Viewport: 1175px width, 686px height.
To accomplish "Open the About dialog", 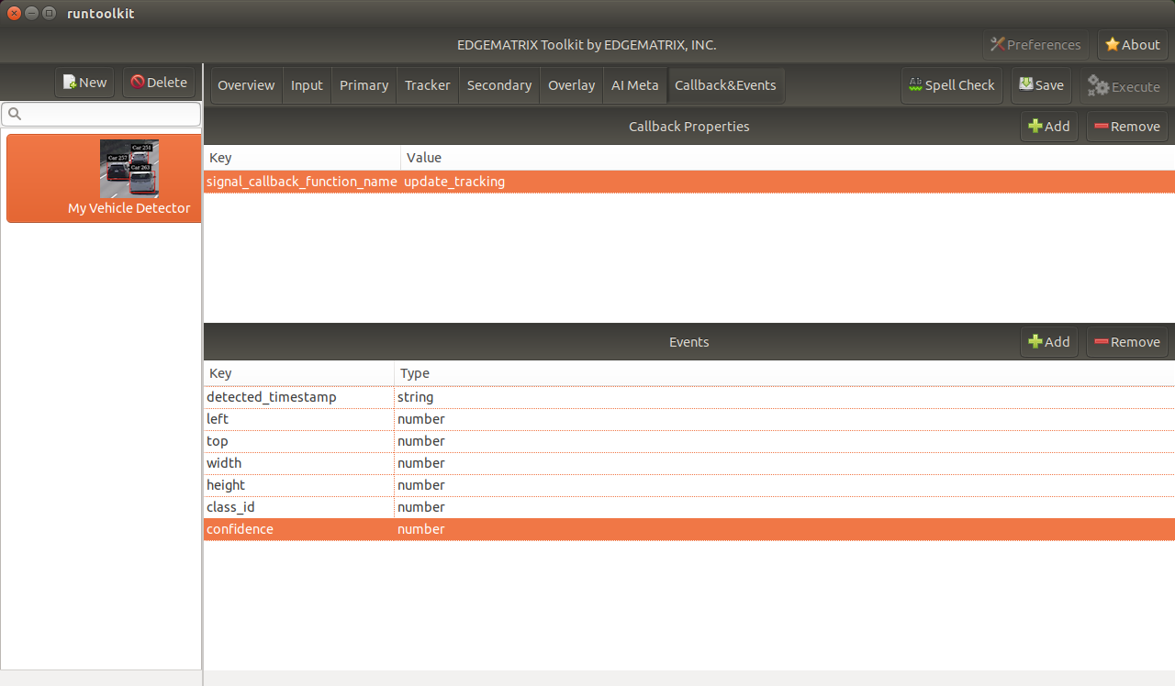I will (x=1133, y=45).
